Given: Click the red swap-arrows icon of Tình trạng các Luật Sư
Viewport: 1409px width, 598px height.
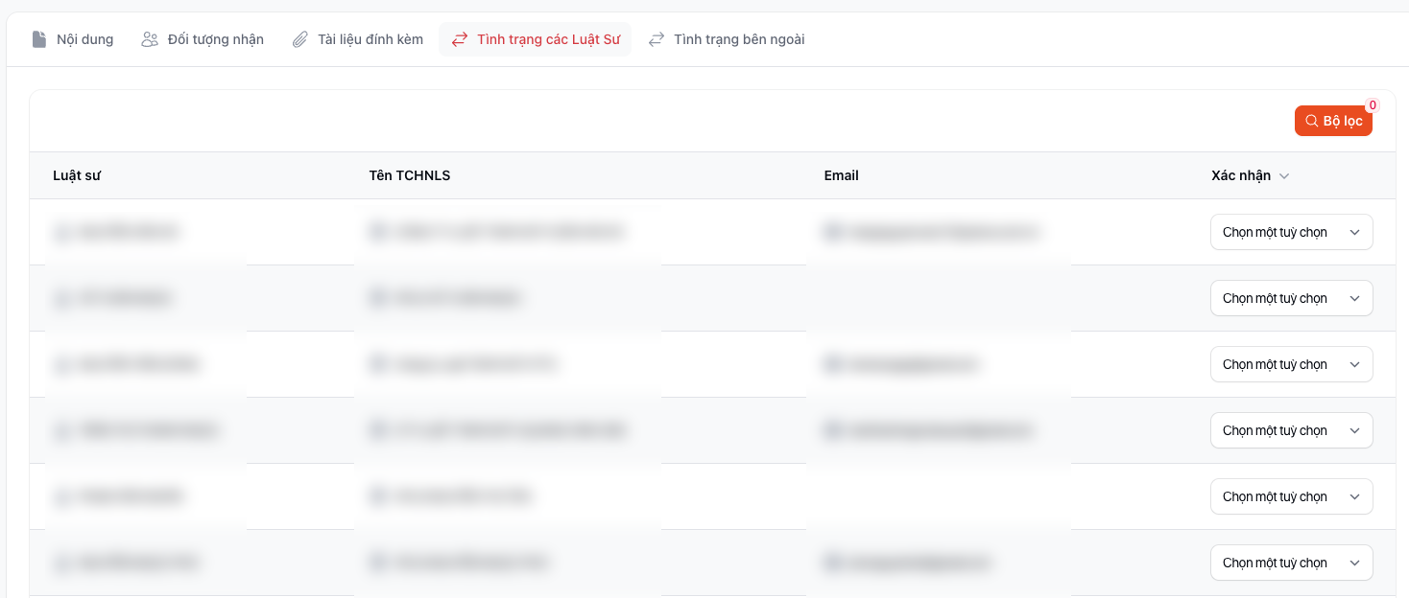Looking at the screenshot, I should (460, 39).
